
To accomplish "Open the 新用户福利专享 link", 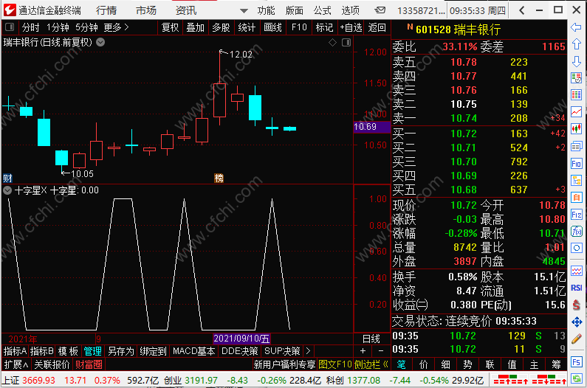I will point(284,364).
